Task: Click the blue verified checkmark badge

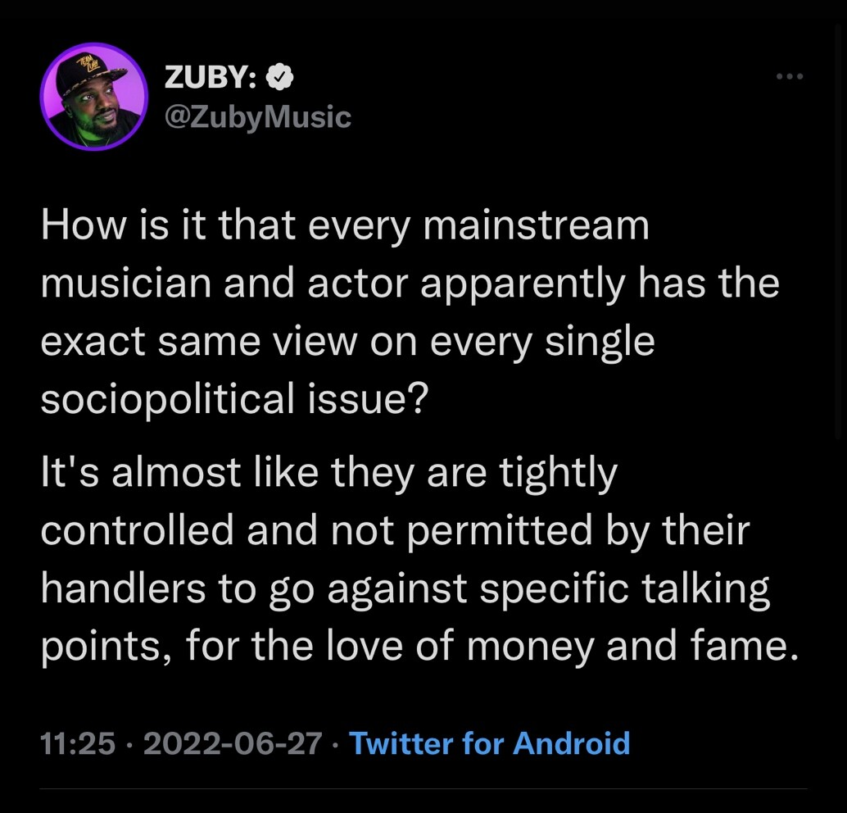Action: tap(281, 78)
